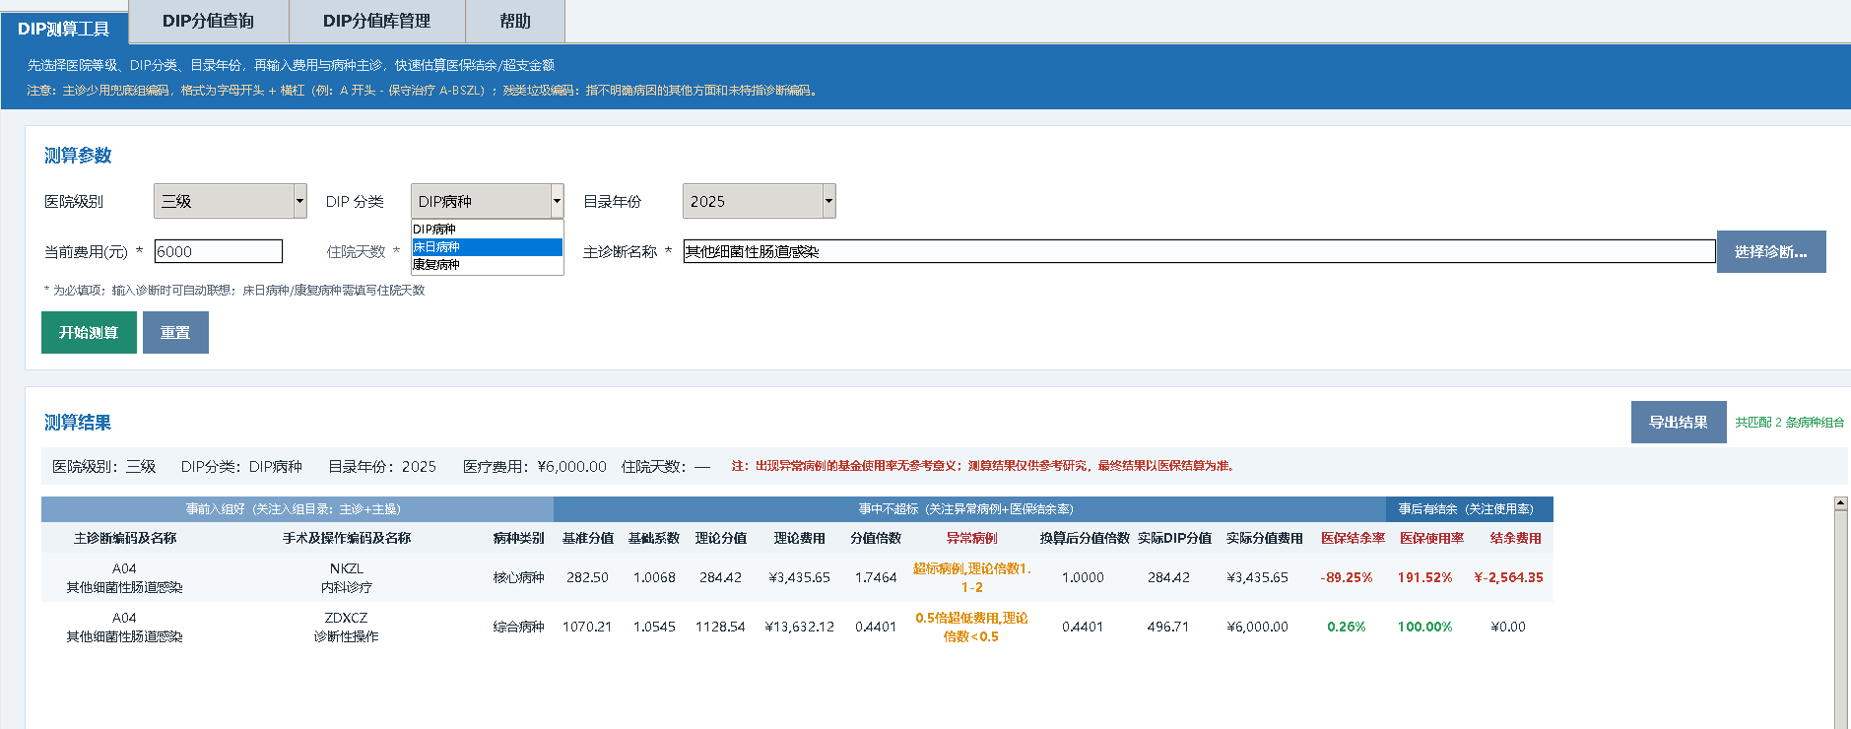Select the ZDXCZ 诊断性操作 result row

pos(797,627)
